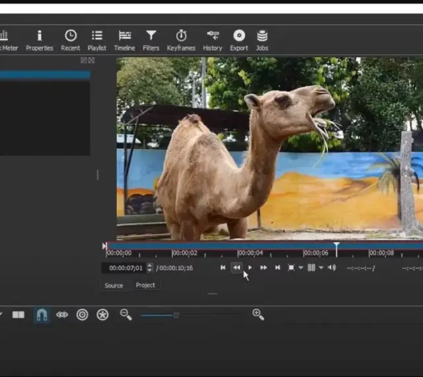Show the Playlist panel
423x377 pixels.
(97, 40)
